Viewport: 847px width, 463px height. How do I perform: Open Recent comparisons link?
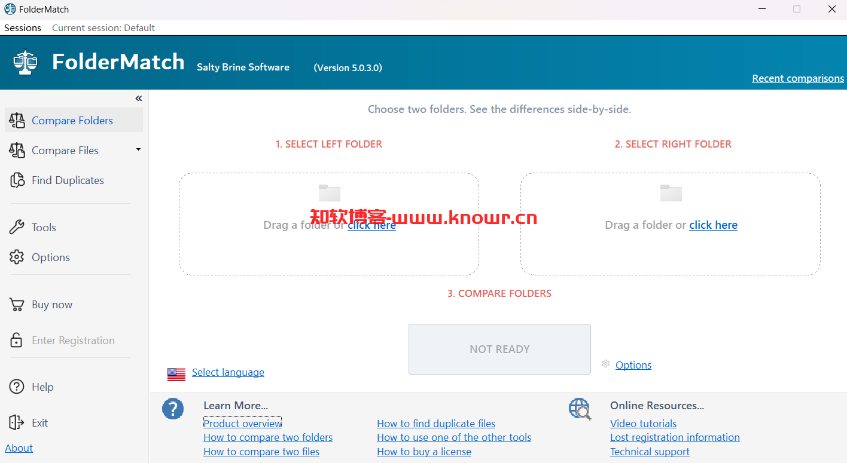tap(798, 78)
